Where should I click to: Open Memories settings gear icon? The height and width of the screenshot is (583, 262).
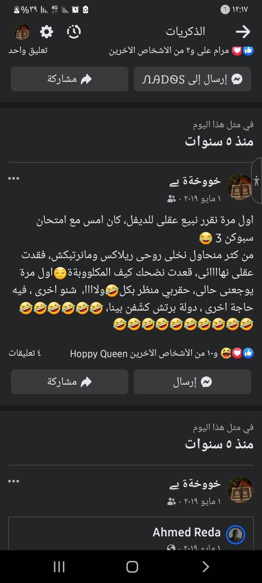click(47, 32)
